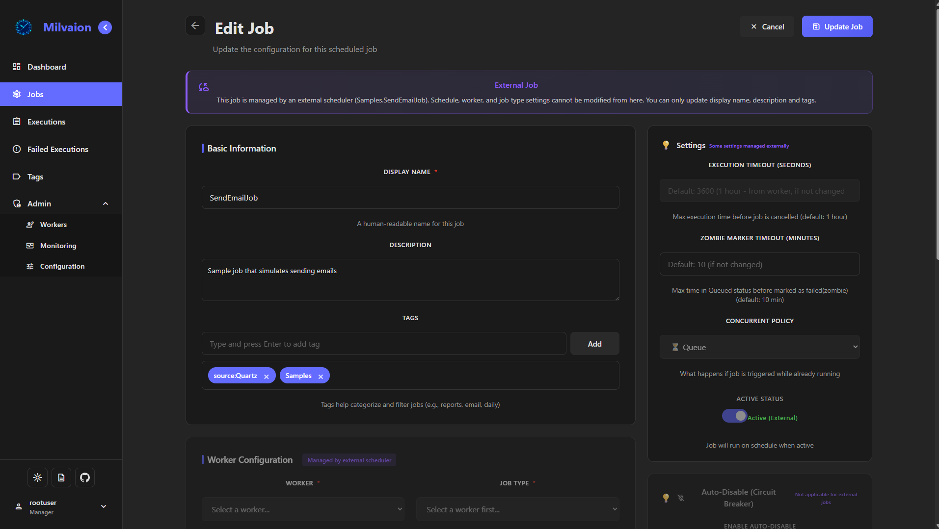Open the Concurrent Policy dropdown

[759, 347]
